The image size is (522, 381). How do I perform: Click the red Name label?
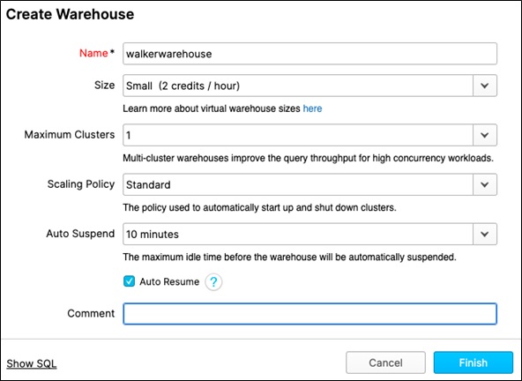(x=93, y=53)
